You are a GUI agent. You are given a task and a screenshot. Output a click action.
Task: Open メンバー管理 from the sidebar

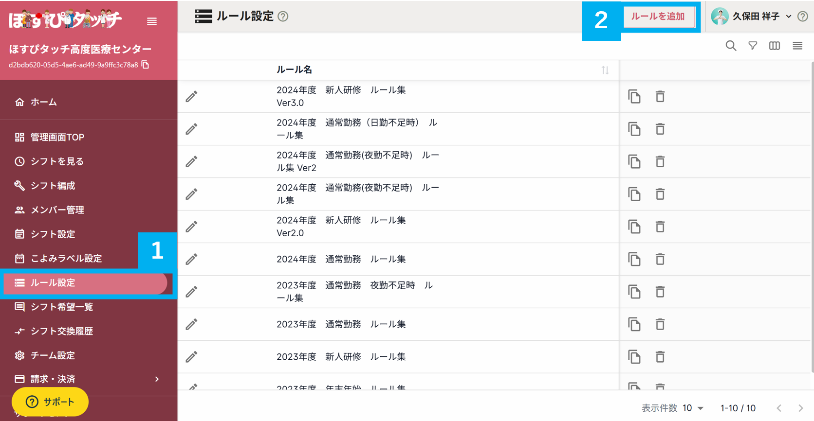click(57, 210)
